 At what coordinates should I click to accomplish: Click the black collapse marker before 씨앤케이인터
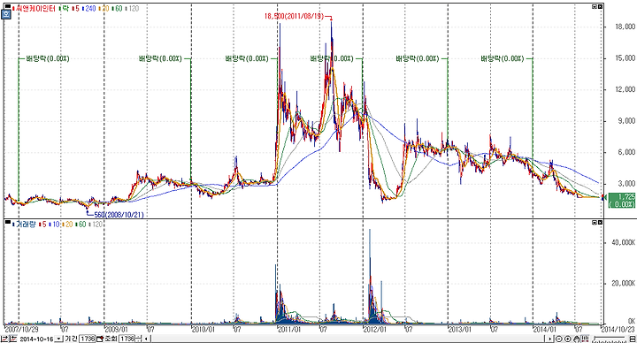[x=7, y=6]
